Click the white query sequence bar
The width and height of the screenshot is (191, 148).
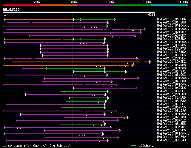click(x=79, y=12)
